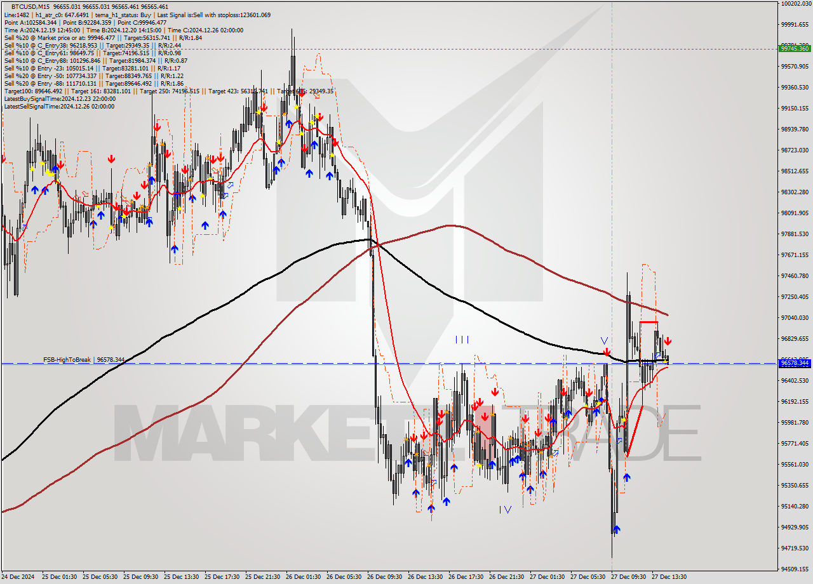Image resolution: width=813 pixels, height=584 pixels.
Task: Click the green 99745.360 price tag
Action: pos(795,48)
